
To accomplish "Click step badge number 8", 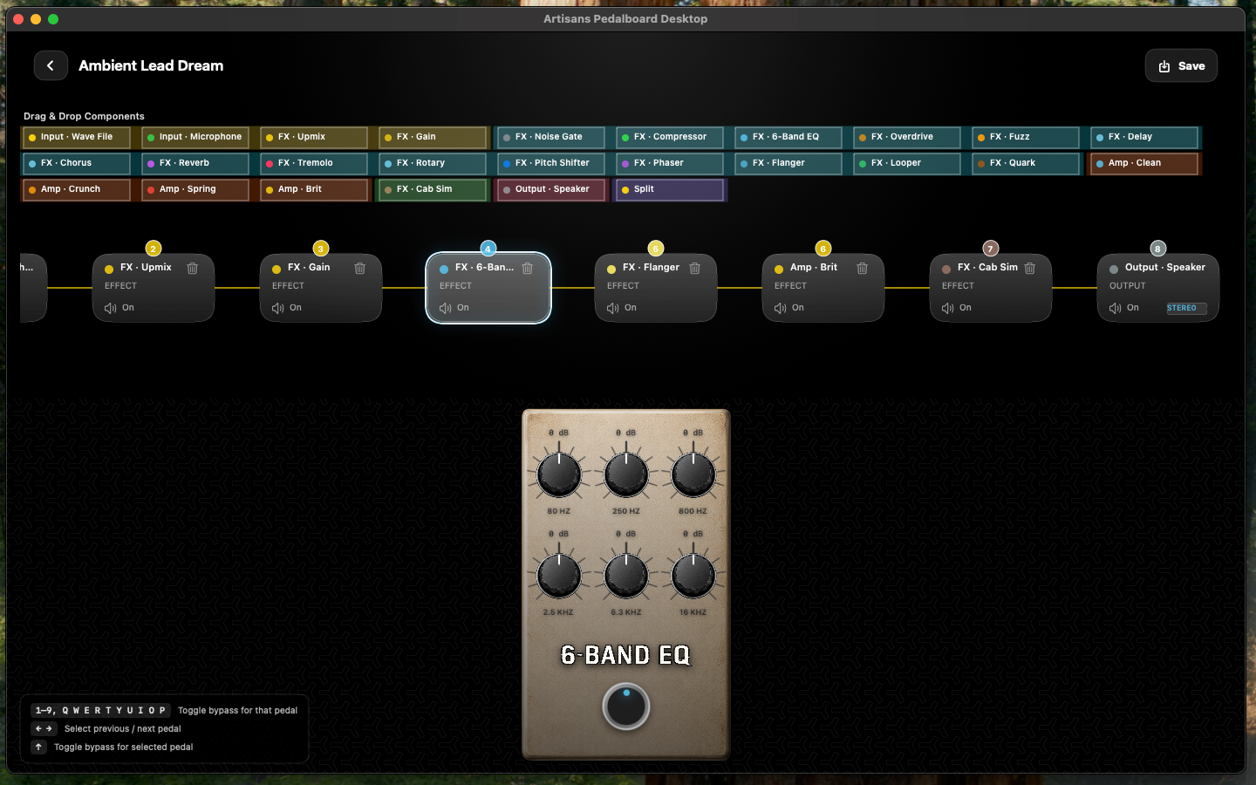I will (1158, 249).
